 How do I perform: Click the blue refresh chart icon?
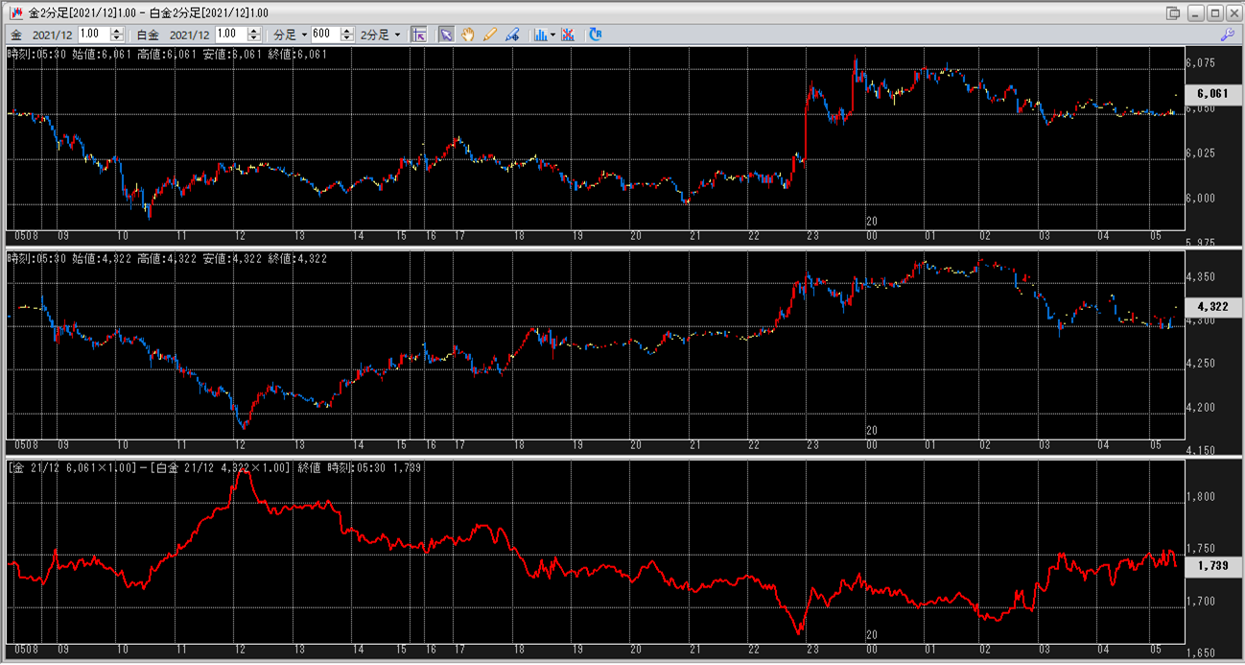(x=596, y=35)
